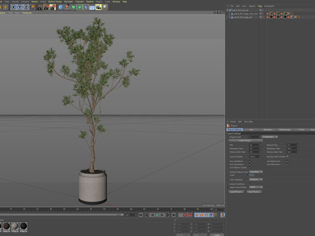
Task: Open Tags menu in Object Manager
Action: coord(260,6)
